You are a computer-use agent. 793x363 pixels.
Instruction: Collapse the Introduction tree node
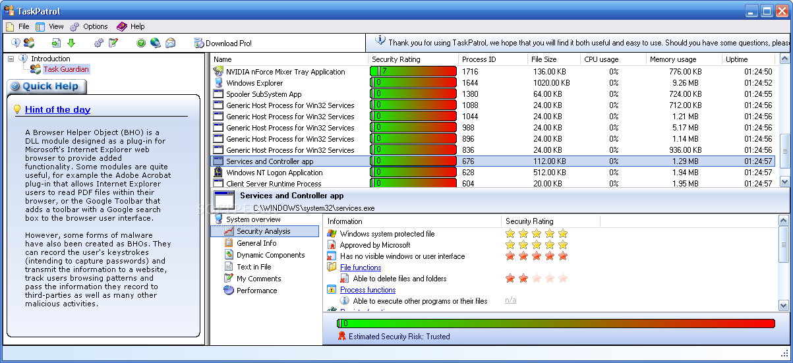coord(11,59)
